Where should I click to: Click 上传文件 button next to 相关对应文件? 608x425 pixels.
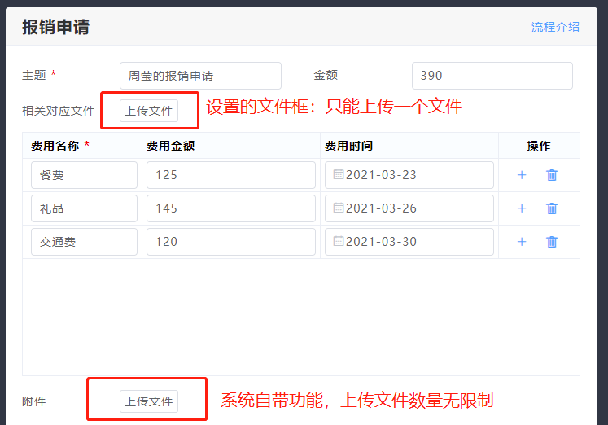tap(149, 111)
